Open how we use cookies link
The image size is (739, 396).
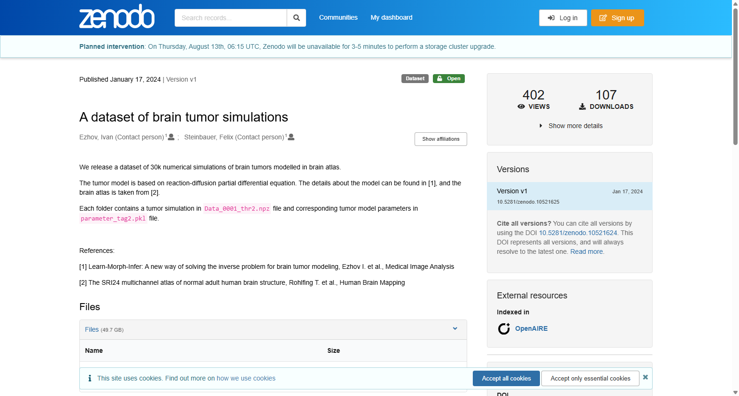[246, 378]
